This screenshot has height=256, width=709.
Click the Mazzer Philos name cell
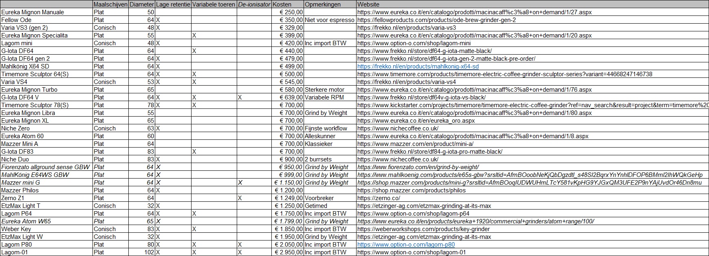click(x=46, y=190)
